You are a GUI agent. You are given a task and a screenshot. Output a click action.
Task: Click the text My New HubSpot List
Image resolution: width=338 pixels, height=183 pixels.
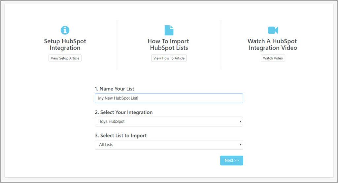click(x=118, y=98)
